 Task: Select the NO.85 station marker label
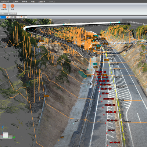[x=111, y=130]
